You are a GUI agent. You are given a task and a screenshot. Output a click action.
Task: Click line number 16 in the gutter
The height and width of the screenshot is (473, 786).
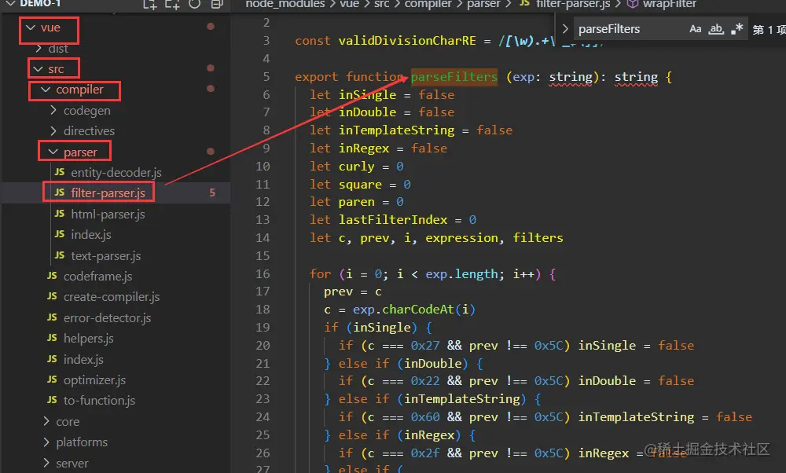[x=263, y=273]
